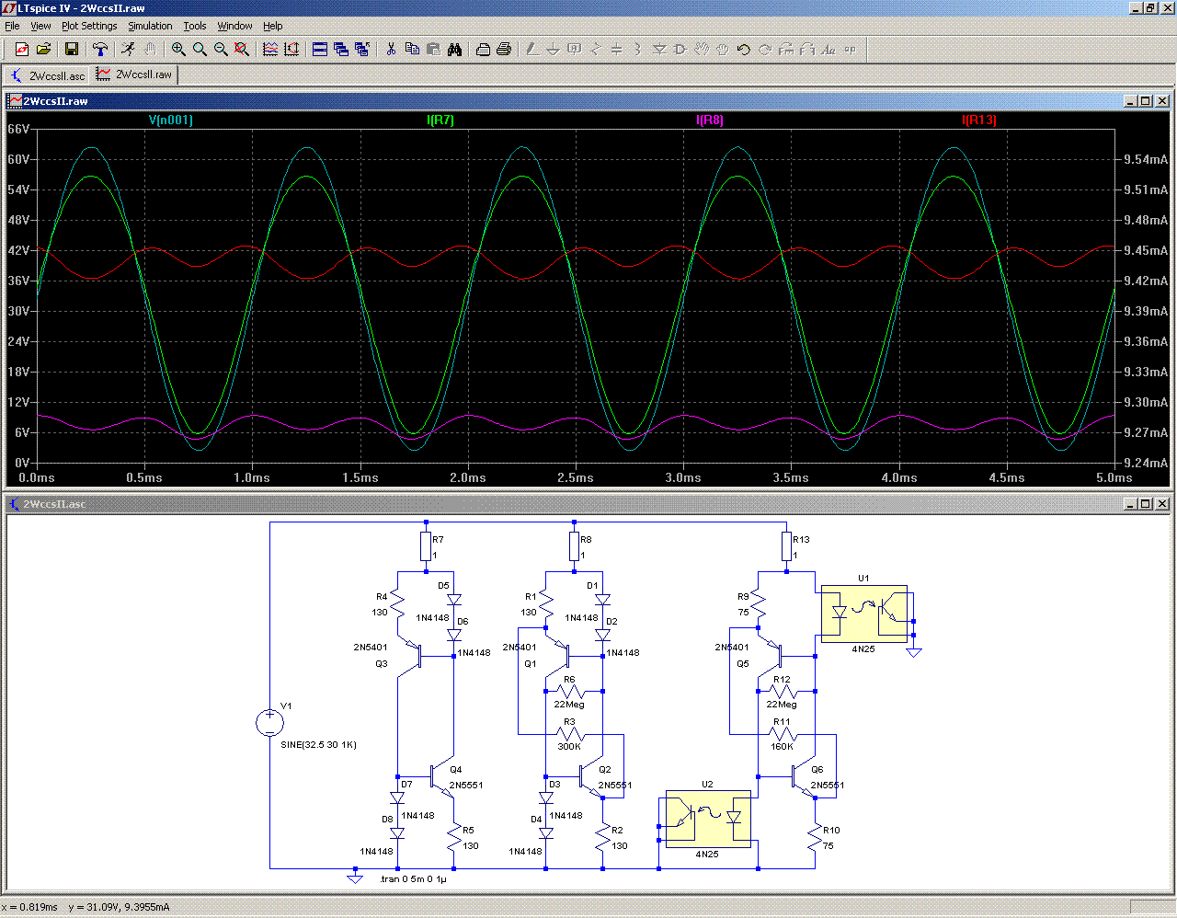Click the Zoom Full Extents crossed magnifier icon

click(242, 50)
